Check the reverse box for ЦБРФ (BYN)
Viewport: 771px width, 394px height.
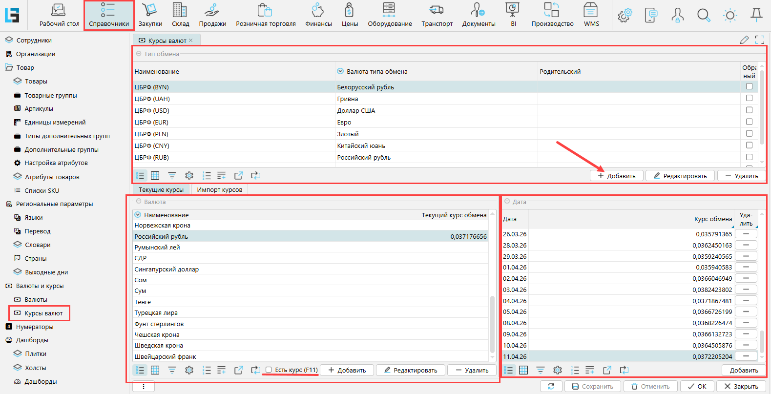749,86
